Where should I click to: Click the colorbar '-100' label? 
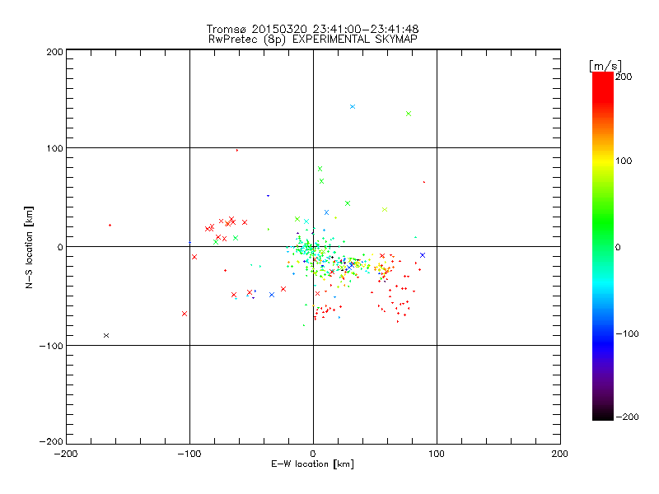click(x=627, y=333)
